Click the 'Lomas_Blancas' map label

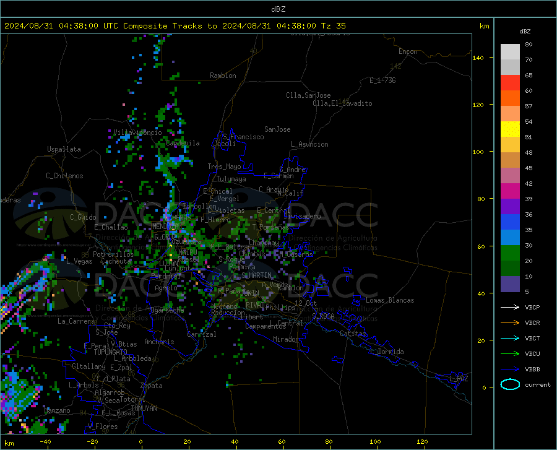click(x=390, y=300)
